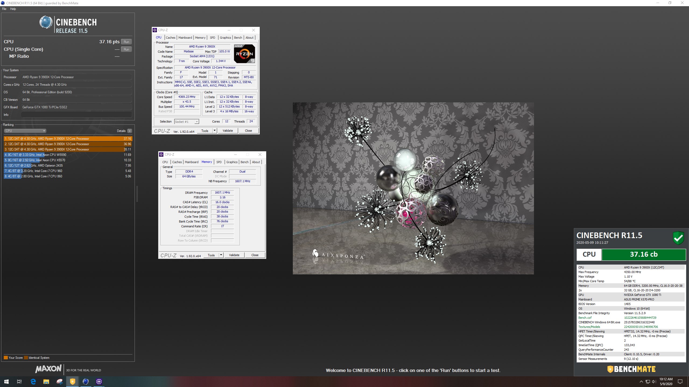Click the Identical System legend swatch
689x387 pixels.
tap(26, 358)
